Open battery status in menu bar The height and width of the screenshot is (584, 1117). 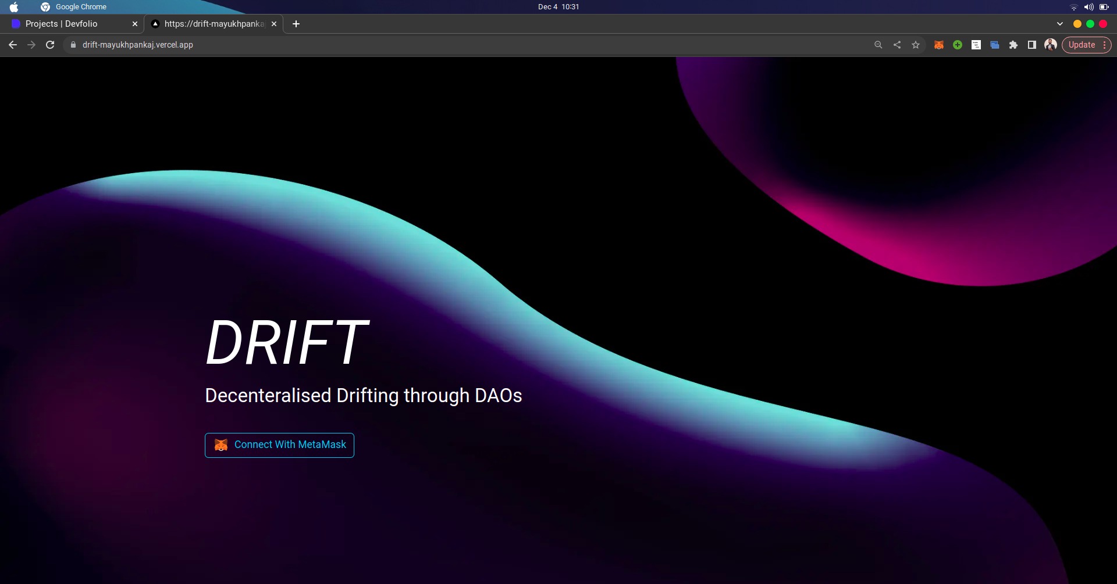(x=1104, y=7)
